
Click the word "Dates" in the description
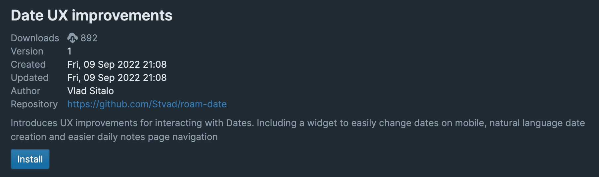(240, 123)
